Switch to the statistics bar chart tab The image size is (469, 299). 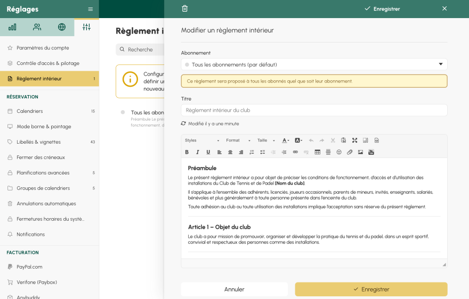pos(12,27)
